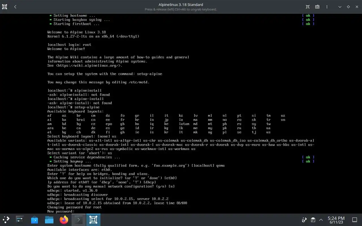The width and height of the screenshot is (362, 226).
Task: Launch Firefox from the taskbar
Action: coord(64,220)
